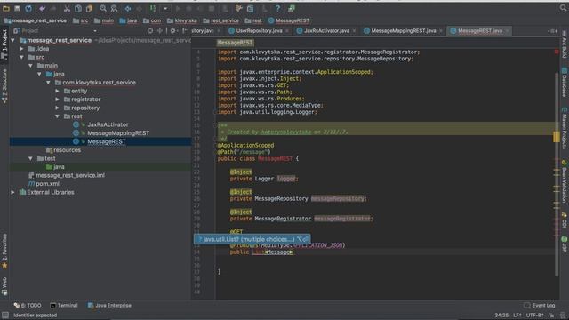Click the Help question mark icon
569x320 pixels.
pos(277,8)
